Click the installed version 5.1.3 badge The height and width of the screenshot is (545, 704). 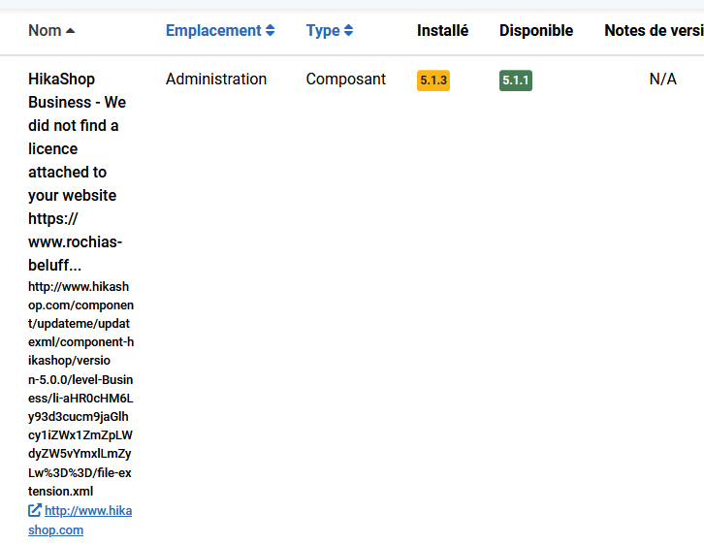coord(433,80)
